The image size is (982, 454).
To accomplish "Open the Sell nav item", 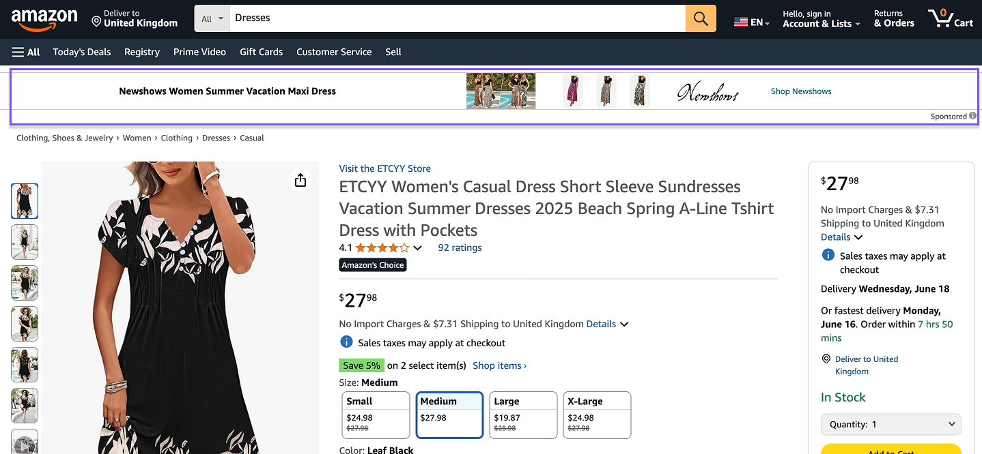I will (x=393, y=52).
